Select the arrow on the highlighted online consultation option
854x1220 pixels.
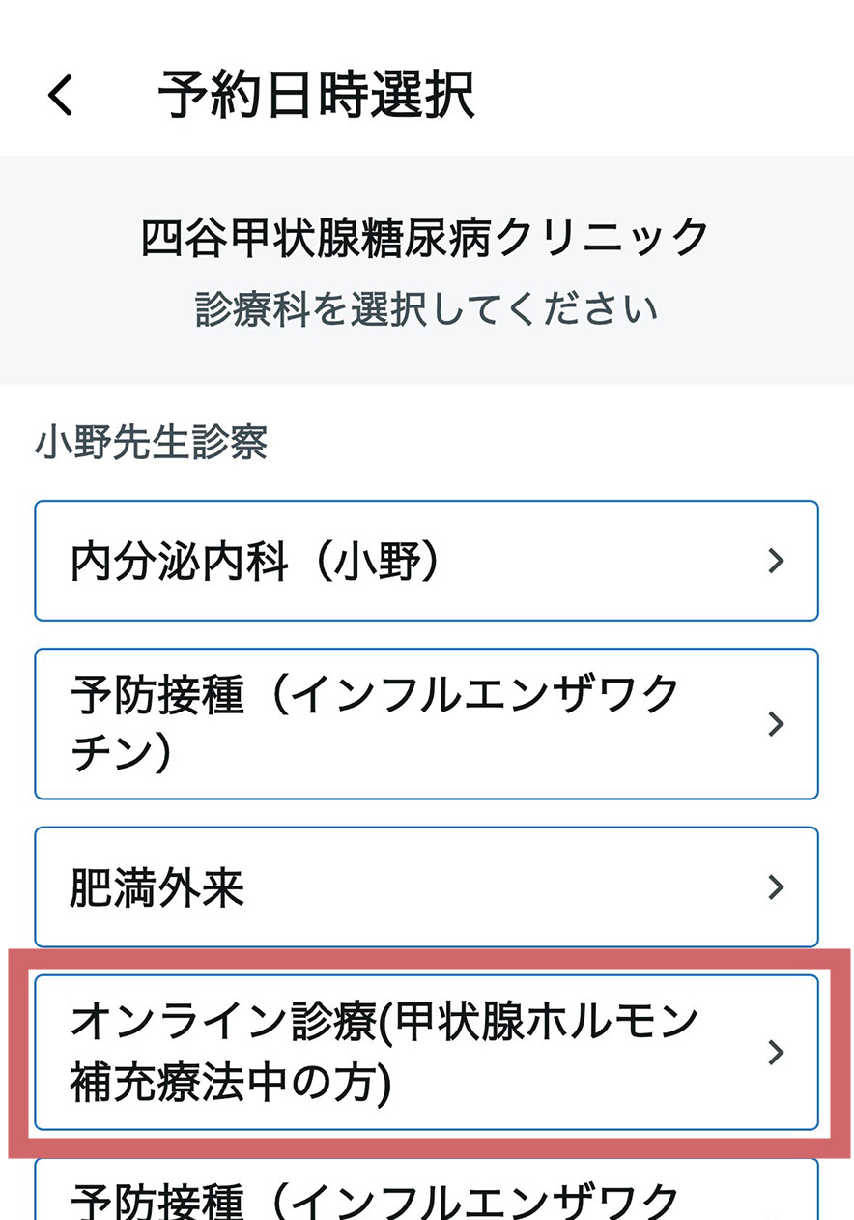[778, 1053]
